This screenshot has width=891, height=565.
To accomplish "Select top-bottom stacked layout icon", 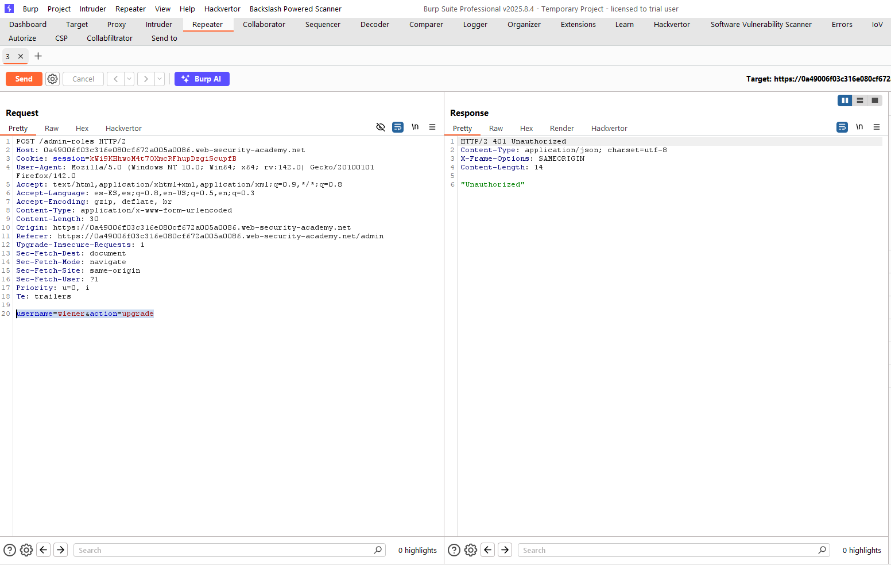I will point(859,100).
